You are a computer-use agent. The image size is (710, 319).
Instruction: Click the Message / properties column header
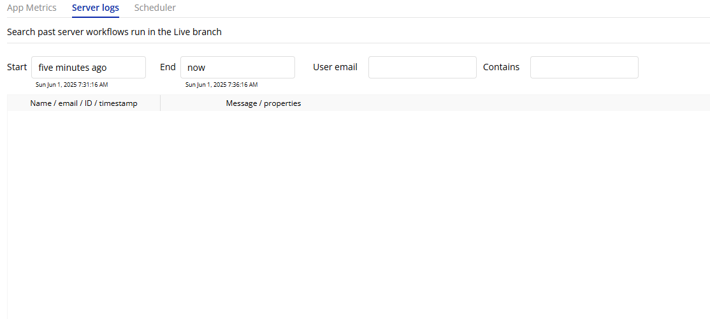point(263,103)
